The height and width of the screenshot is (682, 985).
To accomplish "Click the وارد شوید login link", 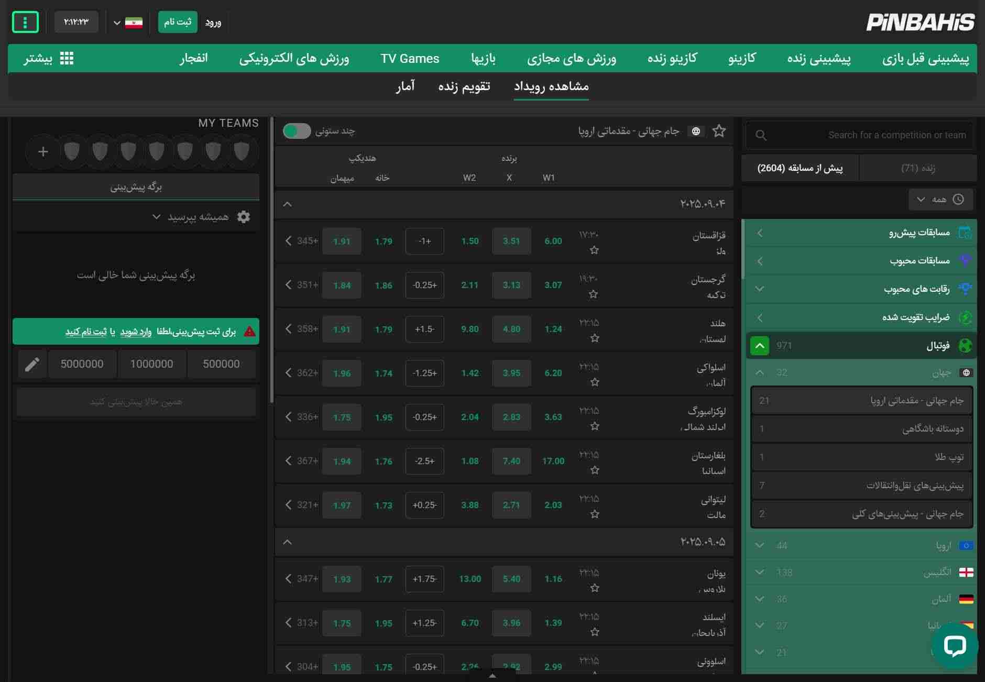I will (x=136, y=332).
